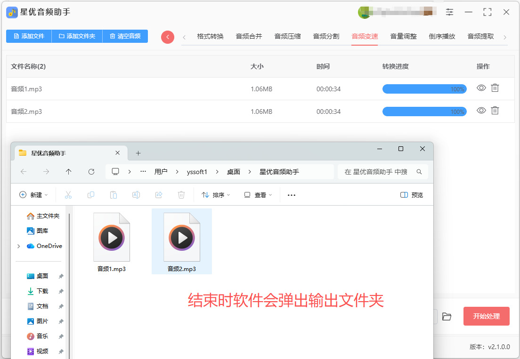Click the Copy icon in Explorer toolbar
Screen dimensions: 520x359
point(91,195)
